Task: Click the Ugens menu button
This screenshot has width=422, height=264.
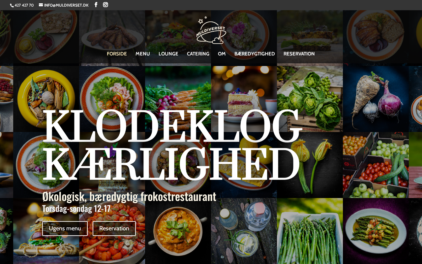Action: coord(65,228)
